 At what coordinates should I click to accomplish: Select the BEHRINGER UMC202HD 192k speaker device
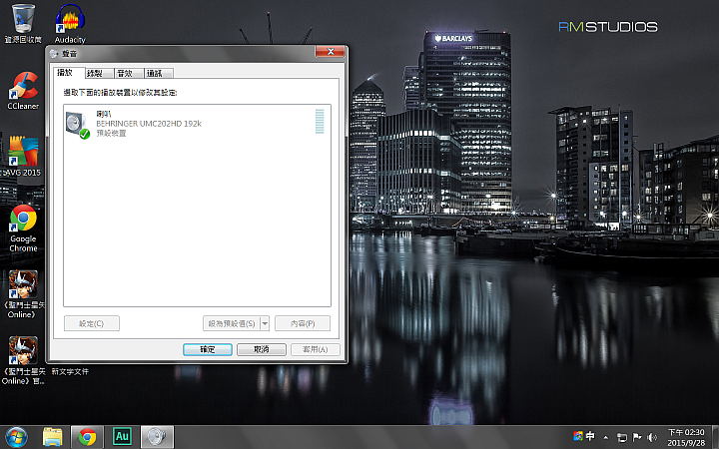click(197, 124)
